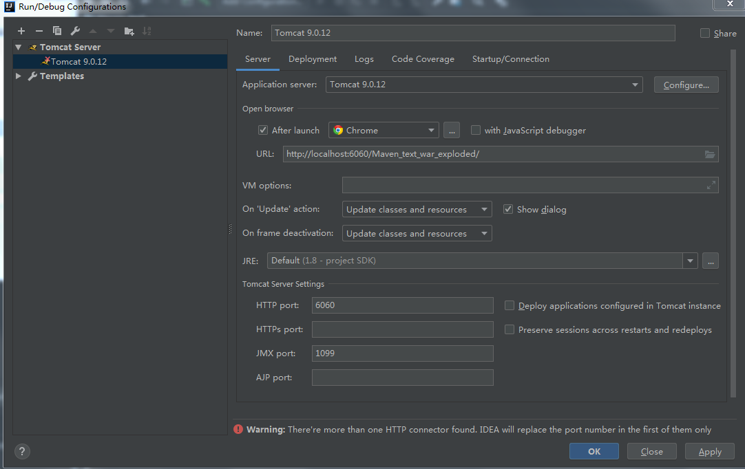Move configuration down arrow
Viewport: 745px width, 469px height.
coord(111,31)
